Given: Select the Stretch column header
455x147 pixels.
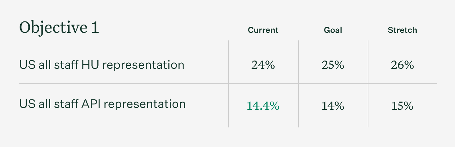Looking at the screenshot, I should click(402, 30).
